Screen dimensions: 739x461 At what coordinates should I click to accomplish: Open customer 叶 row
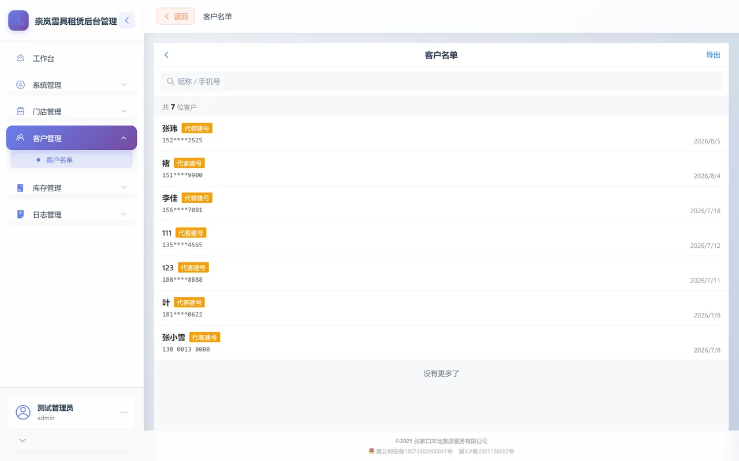[x=441, y=308]
